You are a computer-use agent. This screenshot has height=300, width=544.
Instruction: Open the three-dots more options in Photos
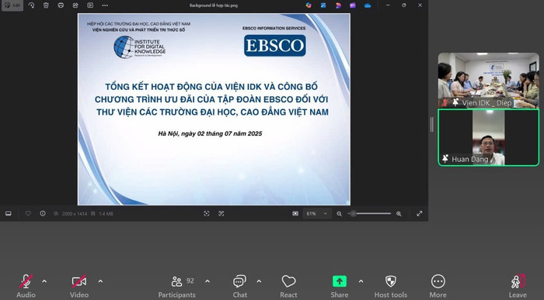point(105,5)
